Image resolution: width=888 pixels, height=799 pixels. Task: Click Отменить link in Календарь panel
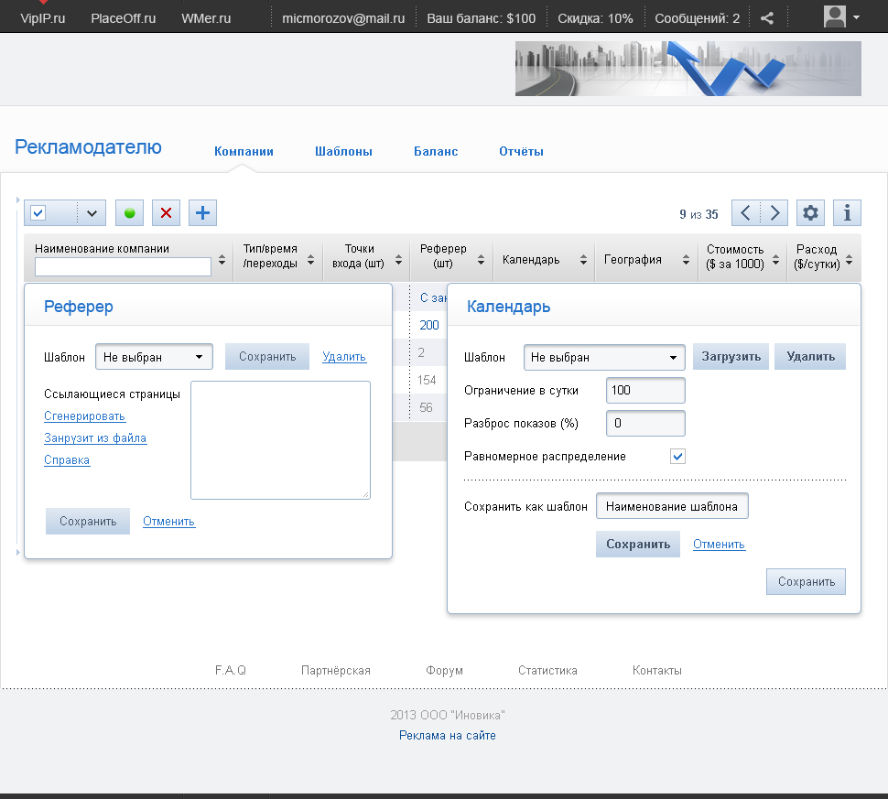pyautogui.click(x=719, y=545)
